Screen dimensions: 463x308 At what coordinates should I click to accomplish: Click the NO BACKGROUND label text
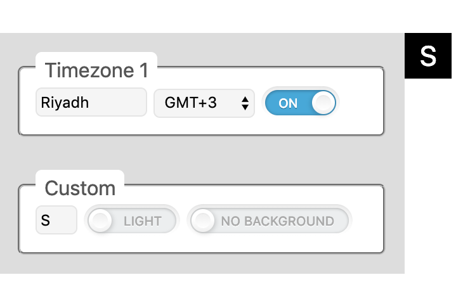[x=277, y=221]
